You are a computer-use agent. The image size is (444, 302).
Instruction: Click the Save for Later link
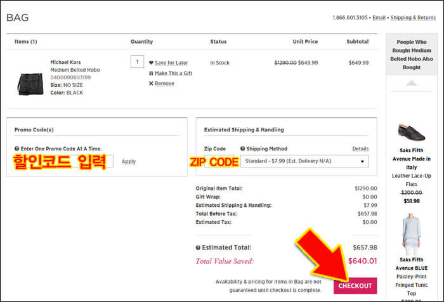pyautogui.click(x=171, y=63)
